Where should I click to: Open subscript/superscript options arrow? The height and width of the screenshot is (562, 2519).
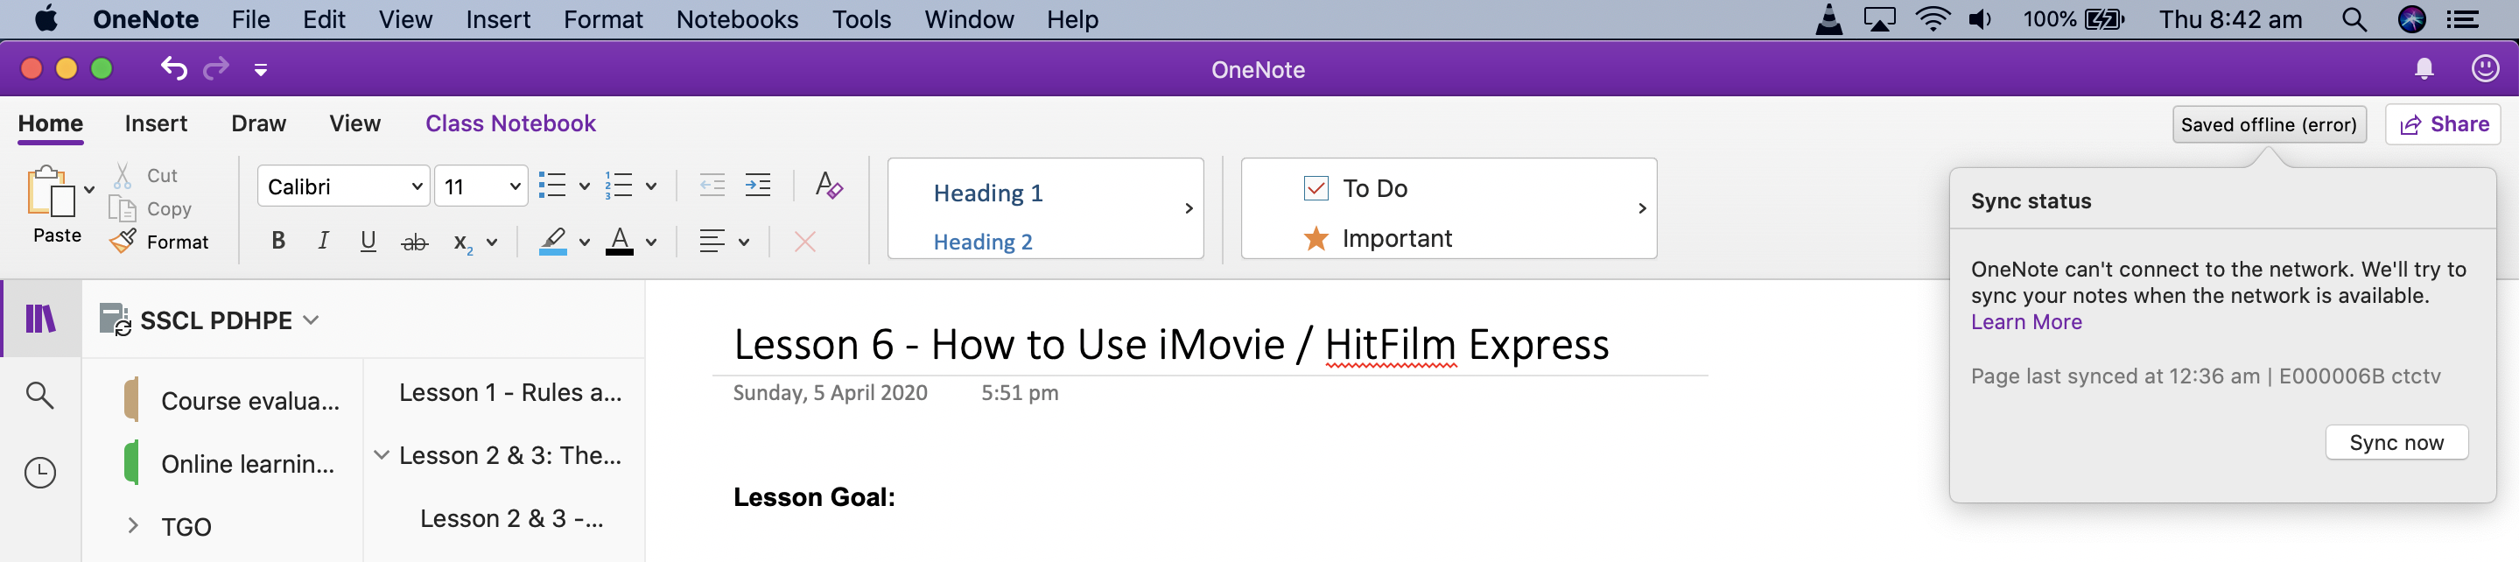492,242
